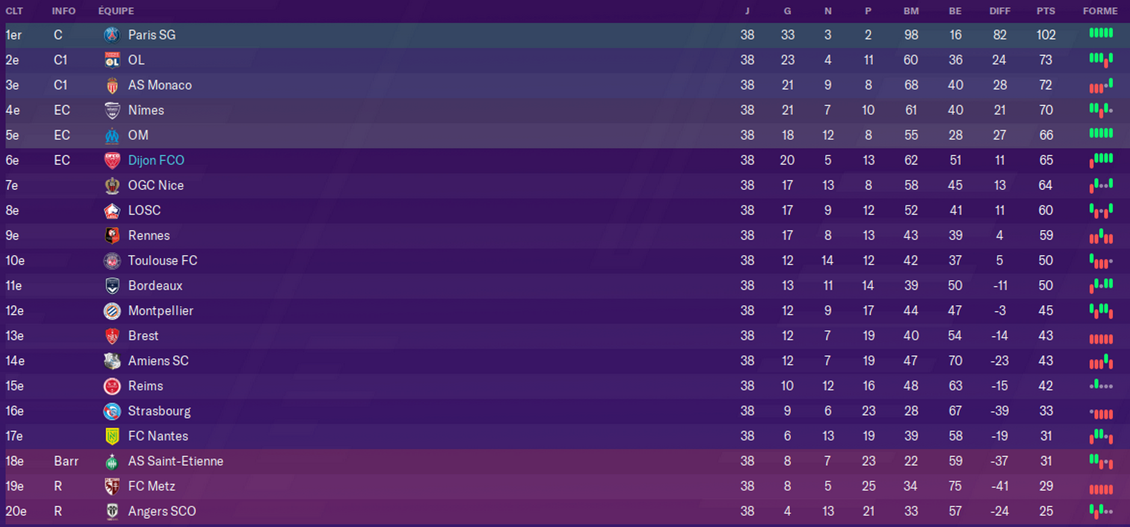
Task: Click the Montpellier club badge
Action: tap(112, 311)
